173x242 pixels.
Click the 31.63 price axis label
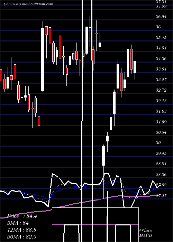[161, 111]
